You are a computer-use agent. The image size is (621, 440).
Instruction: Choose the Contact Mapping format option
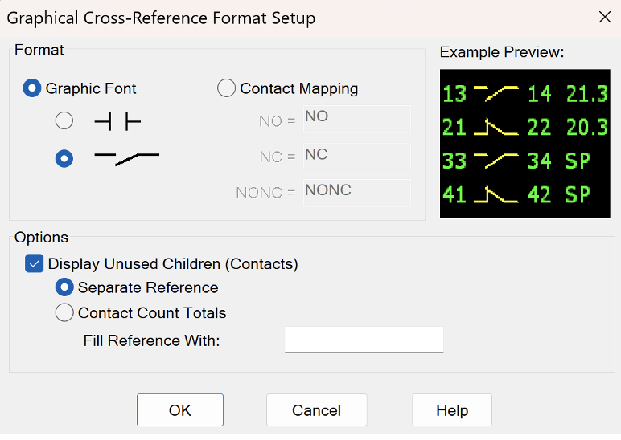(226, 88)
